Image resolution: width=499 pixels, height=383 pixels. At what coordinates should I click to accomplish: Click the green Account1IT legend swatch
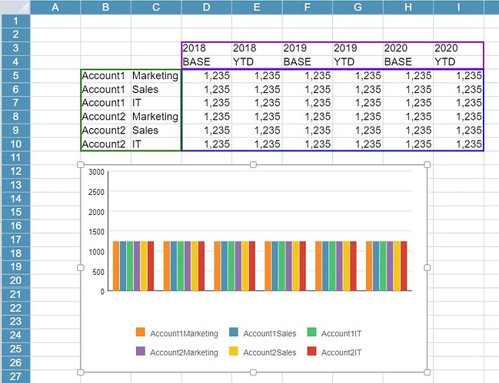tap(311, 332)
